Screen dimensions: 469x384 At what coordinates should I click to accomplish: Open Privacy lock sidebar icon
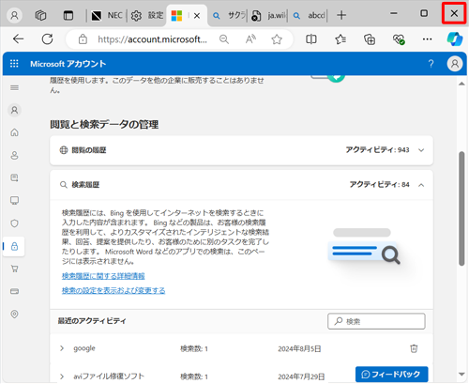(14, 246)
